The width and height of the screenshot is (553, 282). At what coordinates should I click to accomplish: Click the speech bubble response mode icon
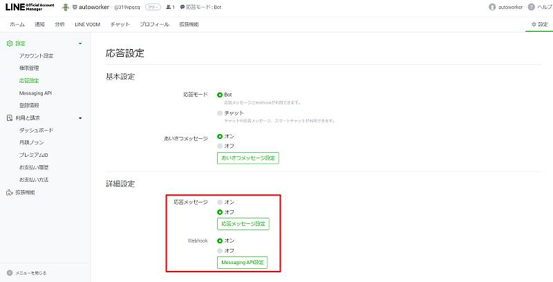182,7
